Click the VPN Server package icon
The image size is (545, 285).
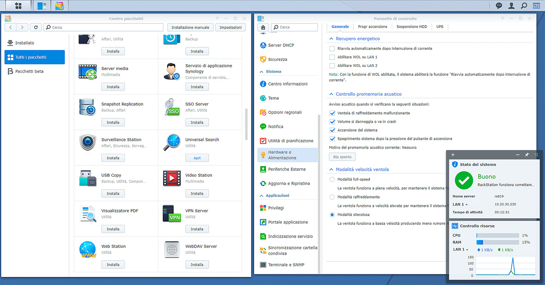click(172, 214)
